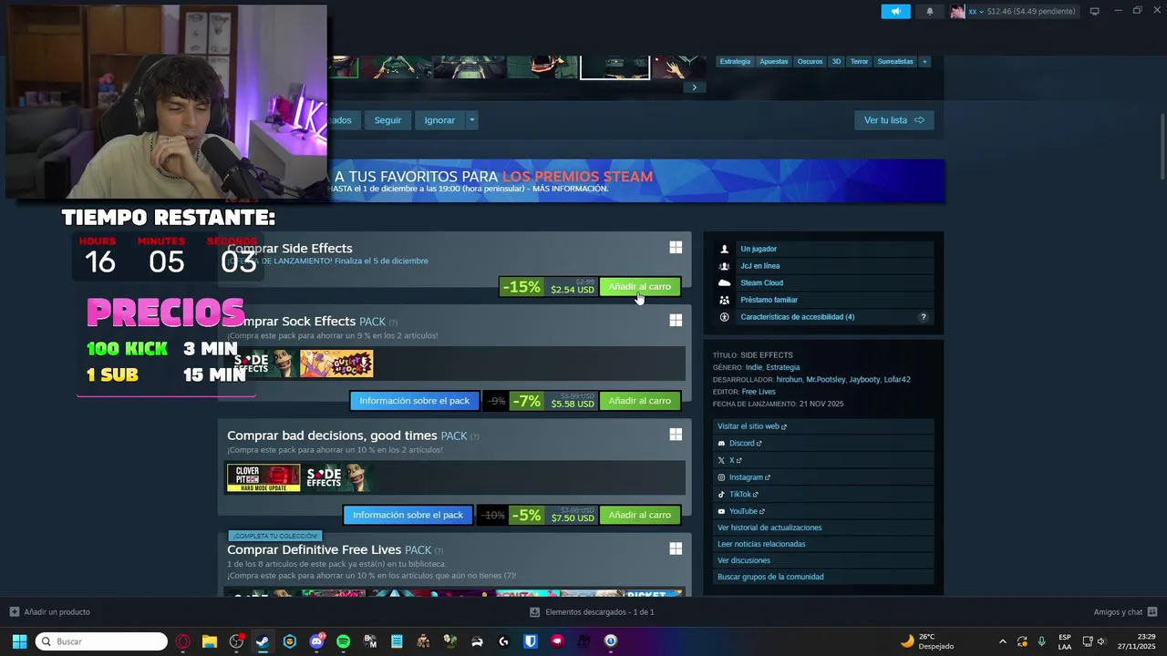
Task: Click the single-player person icon
Action: tap(725, 249)
